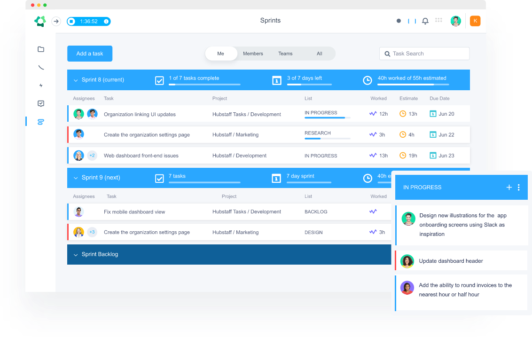Open the checkmark tasks sidebar icon
Image resolution: width=532 pixels, height=337 pixels.
(41, 104)
